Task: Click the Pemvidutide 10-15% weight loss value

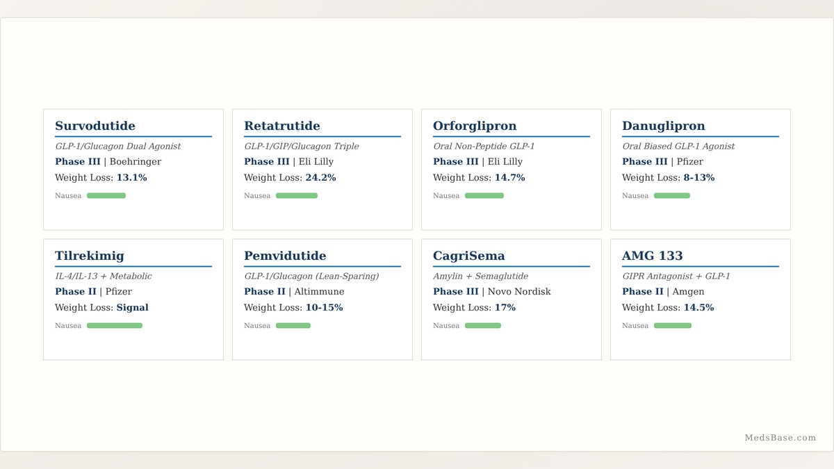Action: 324,308
